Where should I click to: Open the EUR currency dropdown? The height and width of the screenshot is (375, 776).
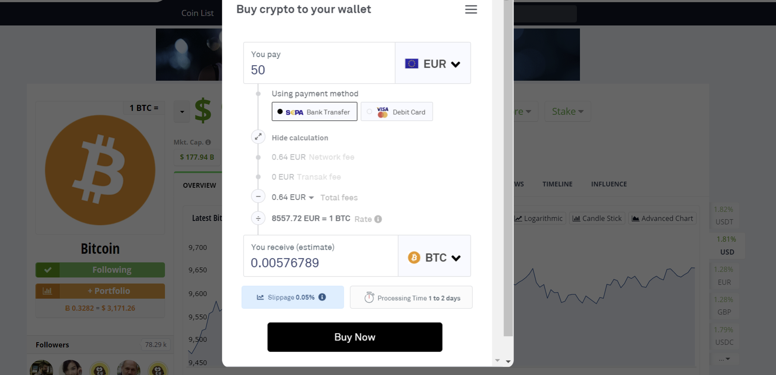click(x=433, y=63)
